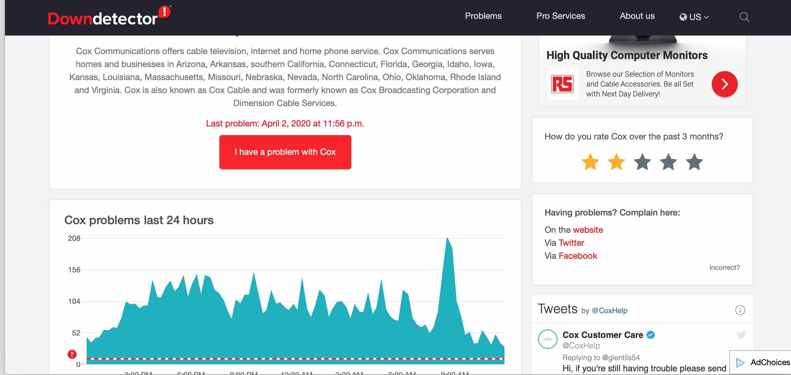Screen dimensions: 791x375
Task: Open the search magnifier icon
Action: point(744,17)
